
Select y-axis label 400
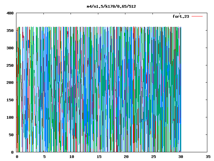point(10,13)
